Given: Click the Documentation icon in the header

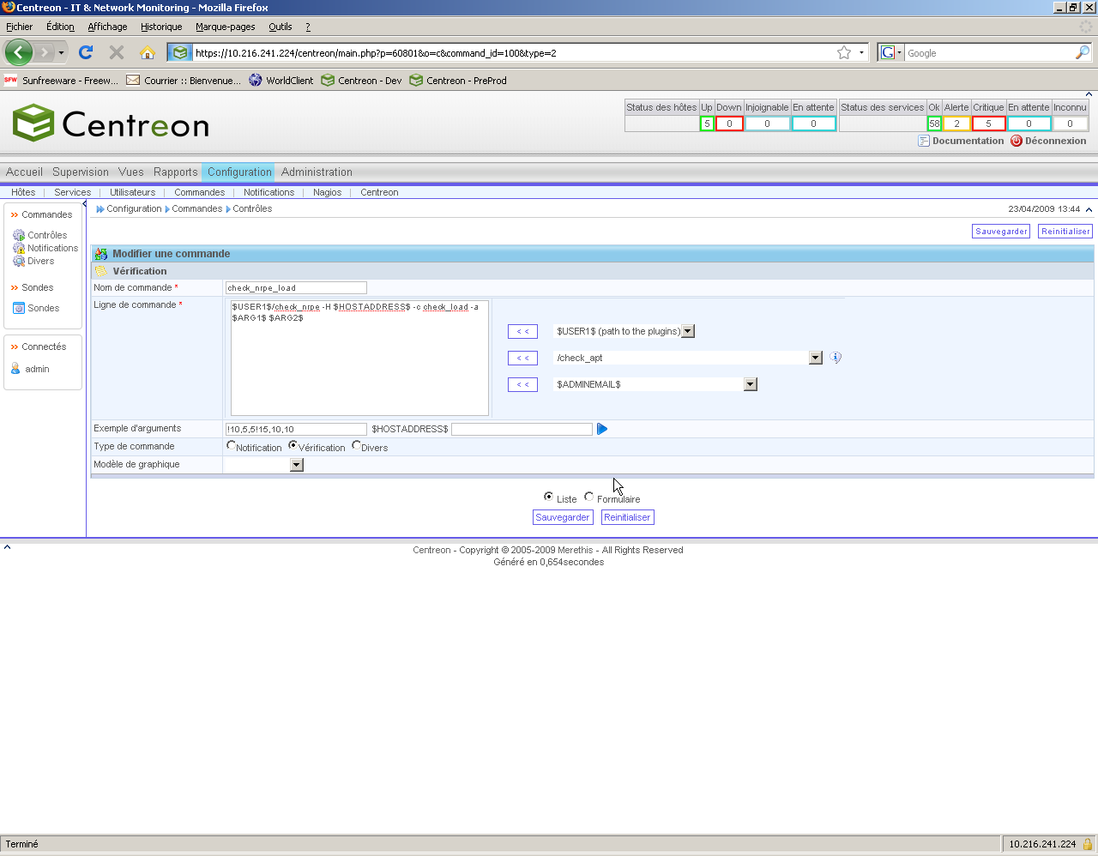Looking at the screenshot, I should [924, 141].
